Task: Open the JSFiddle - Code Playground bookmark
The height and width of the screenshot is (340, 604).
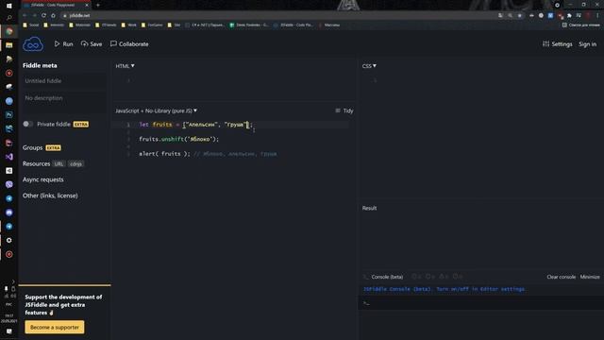Action: (294, 25)
